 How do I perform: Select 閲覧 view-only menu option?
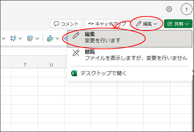[130, 55]
